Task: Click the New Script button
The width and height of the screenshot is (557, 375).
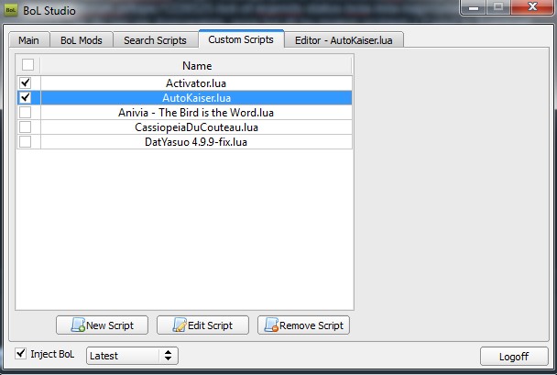Action: tap(102, 325)
